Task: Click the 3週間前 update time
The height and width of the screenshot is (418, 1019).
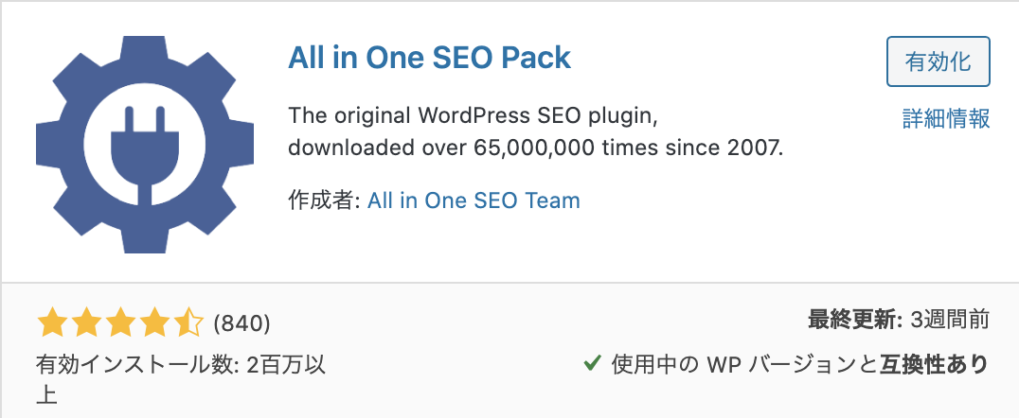Action: pos(950,320)
